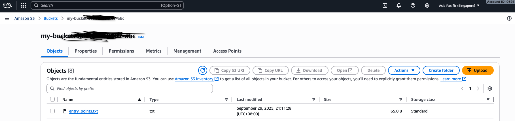
Task: Focus the AWS Search box
Action: pyautogui.click(x=107, y=5)
